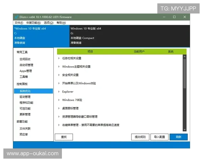
Task: Open the 文件(F) menu
Action: (19, 23)
